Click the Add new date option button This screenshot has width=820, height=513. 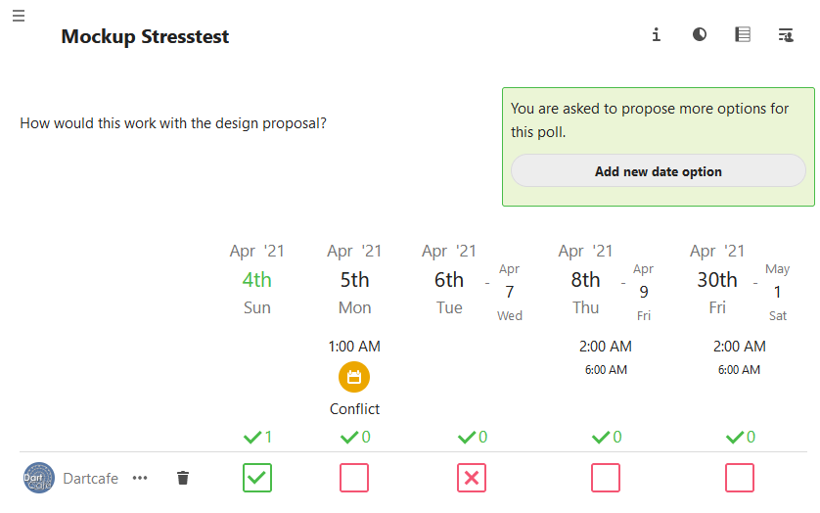pyautogui.click(x=658, y=170)
